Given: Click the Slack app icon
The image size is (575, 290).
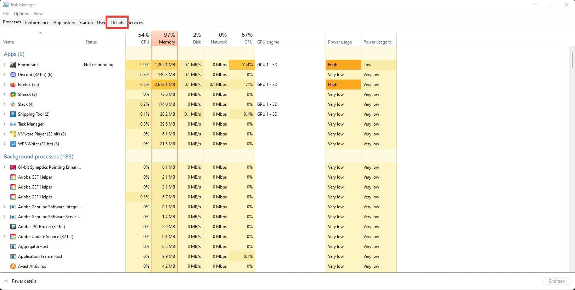Looking at the screenshot, I should click(13, 104).
